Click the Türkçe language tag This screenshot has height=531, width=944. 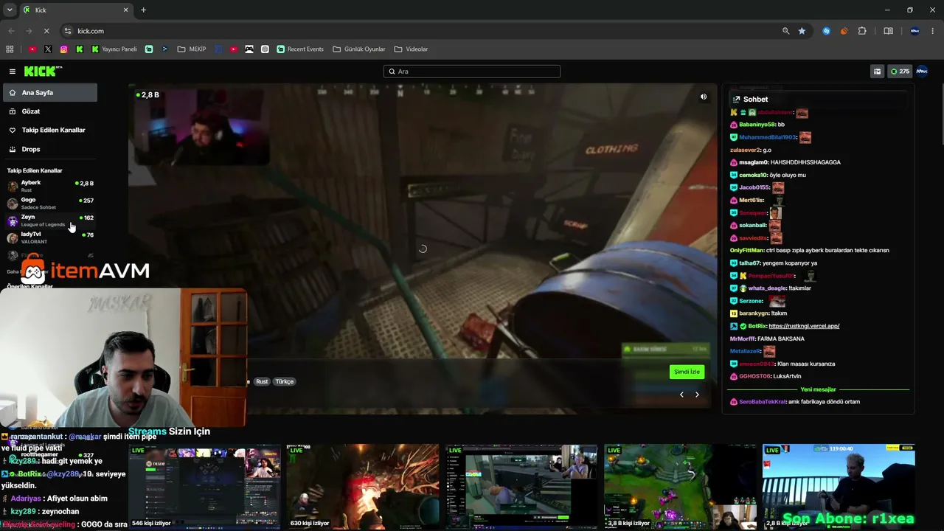tap(285, 381)
